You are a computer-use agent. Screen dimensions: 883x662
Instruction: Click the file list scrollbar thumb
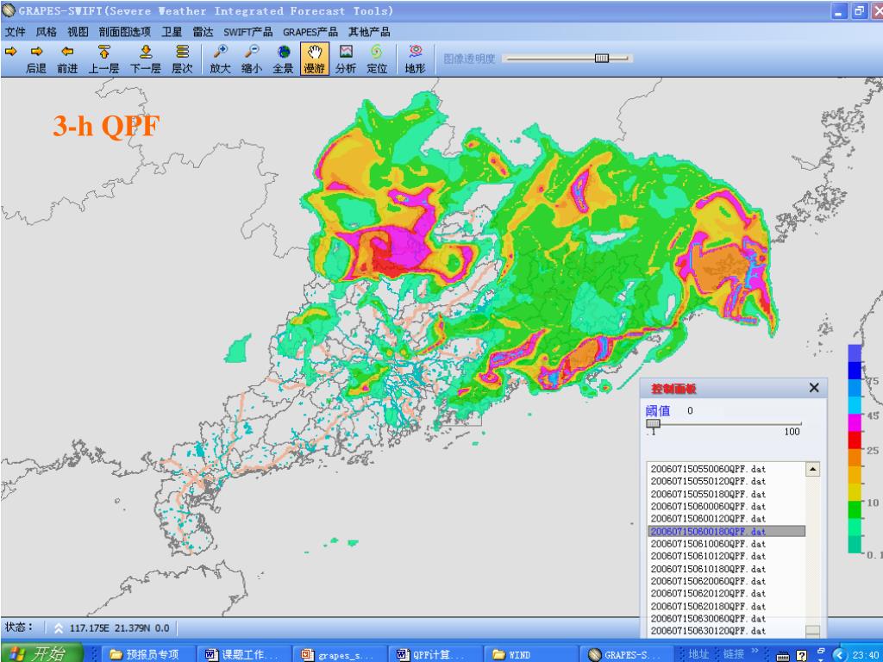coord(812,632)
